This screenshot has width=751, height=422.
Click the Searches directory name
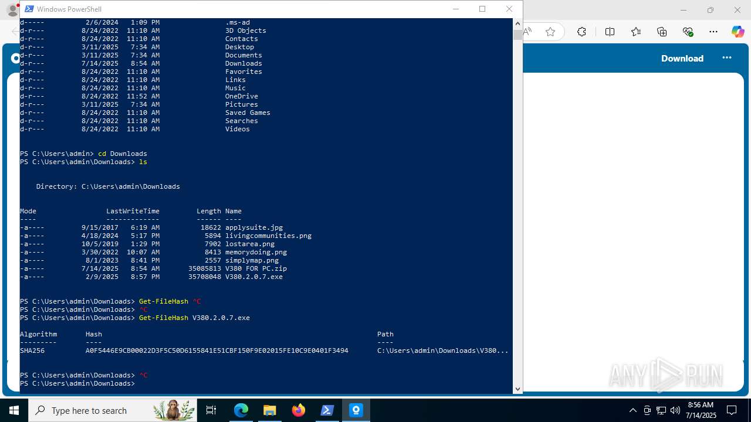pyautogui.click(x=242, y=121)
